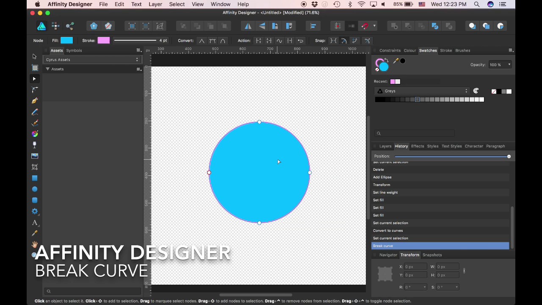Open the Window menu
The image size is (542, 305).
click(220, 4)
